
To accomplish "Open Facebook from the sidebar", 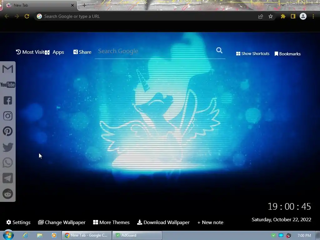I will tap(8, 100).
